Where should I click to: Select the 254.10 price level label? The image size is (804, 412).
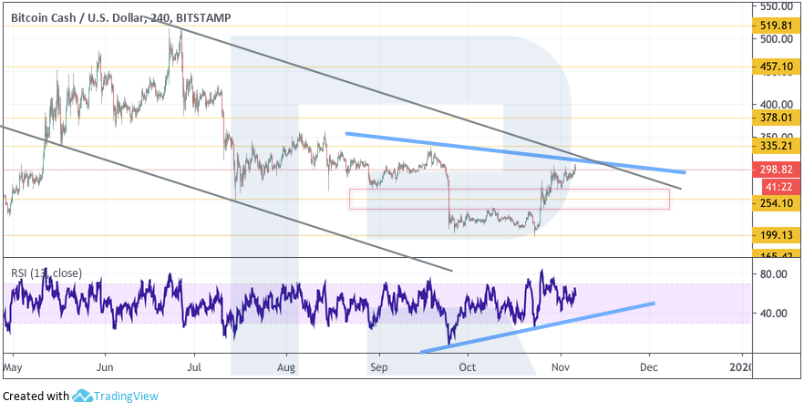777,202
